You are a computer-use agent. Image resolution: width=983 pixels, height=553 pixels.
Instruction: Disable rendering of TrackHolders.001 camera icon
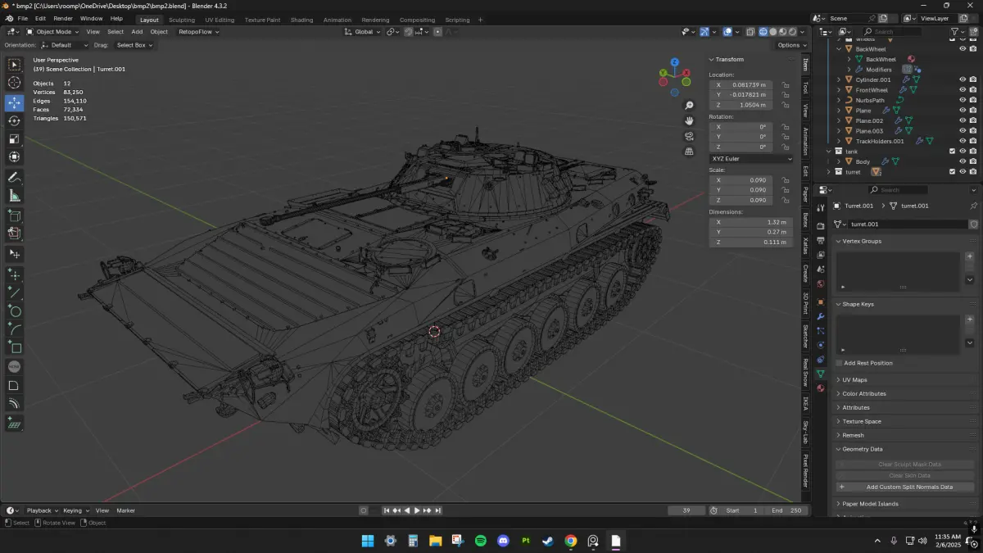pos(972,141)
